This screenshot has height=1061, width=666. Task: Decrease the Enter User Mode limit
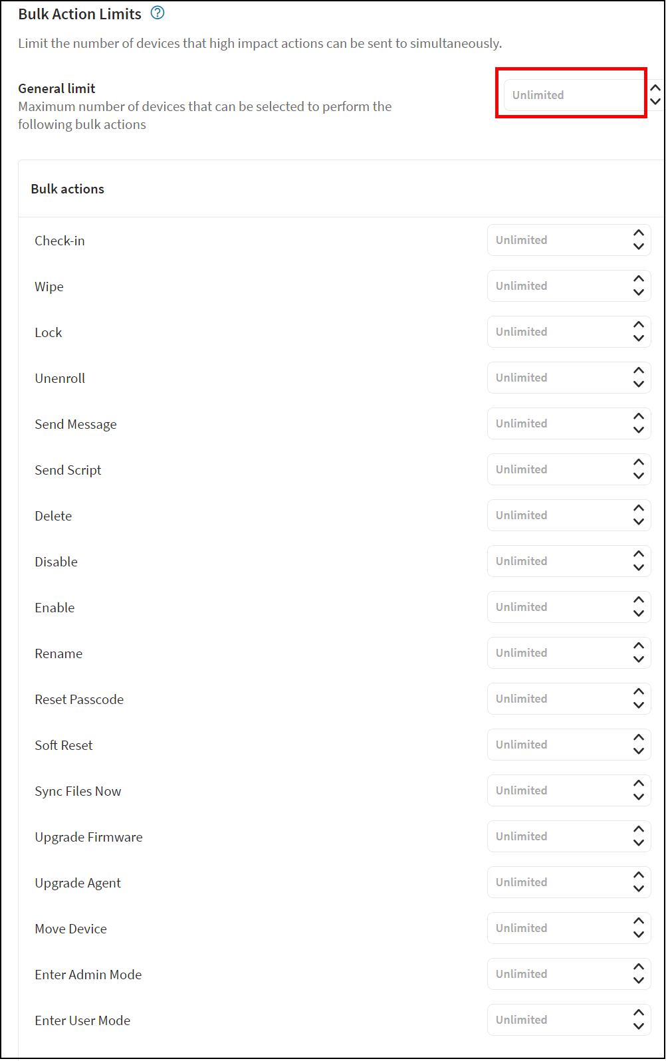pyautogui.click(x=639, y=1026)
